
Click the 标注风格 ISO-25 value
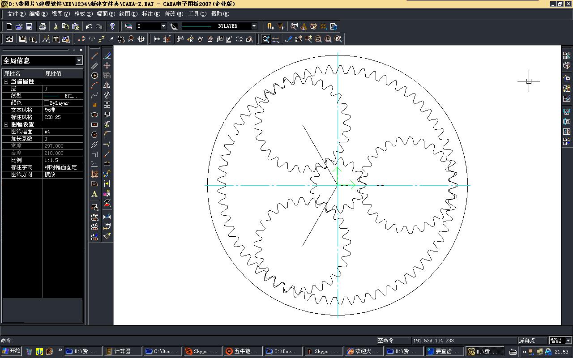tap(63, 117)
